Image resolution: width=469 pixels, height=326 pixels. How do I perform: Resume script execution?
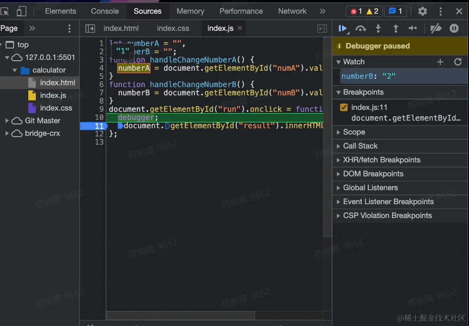tap(343, 28)
